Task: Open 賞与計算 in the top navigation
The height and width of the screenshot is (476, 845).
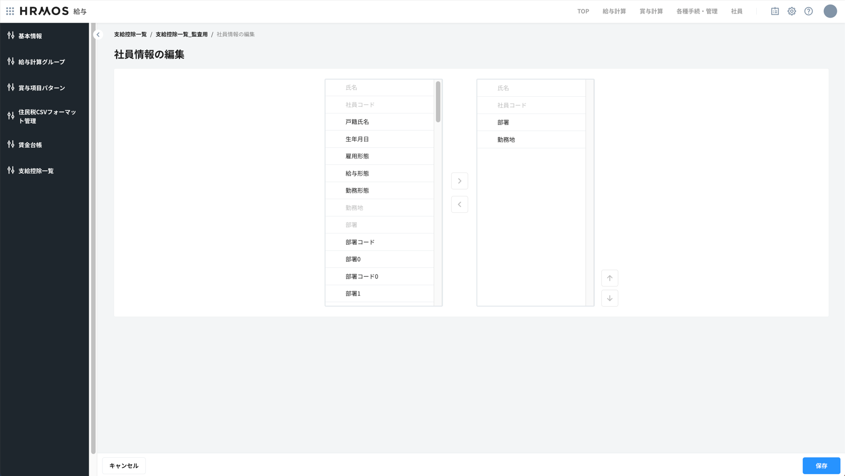Action: (x=651, y=11)
